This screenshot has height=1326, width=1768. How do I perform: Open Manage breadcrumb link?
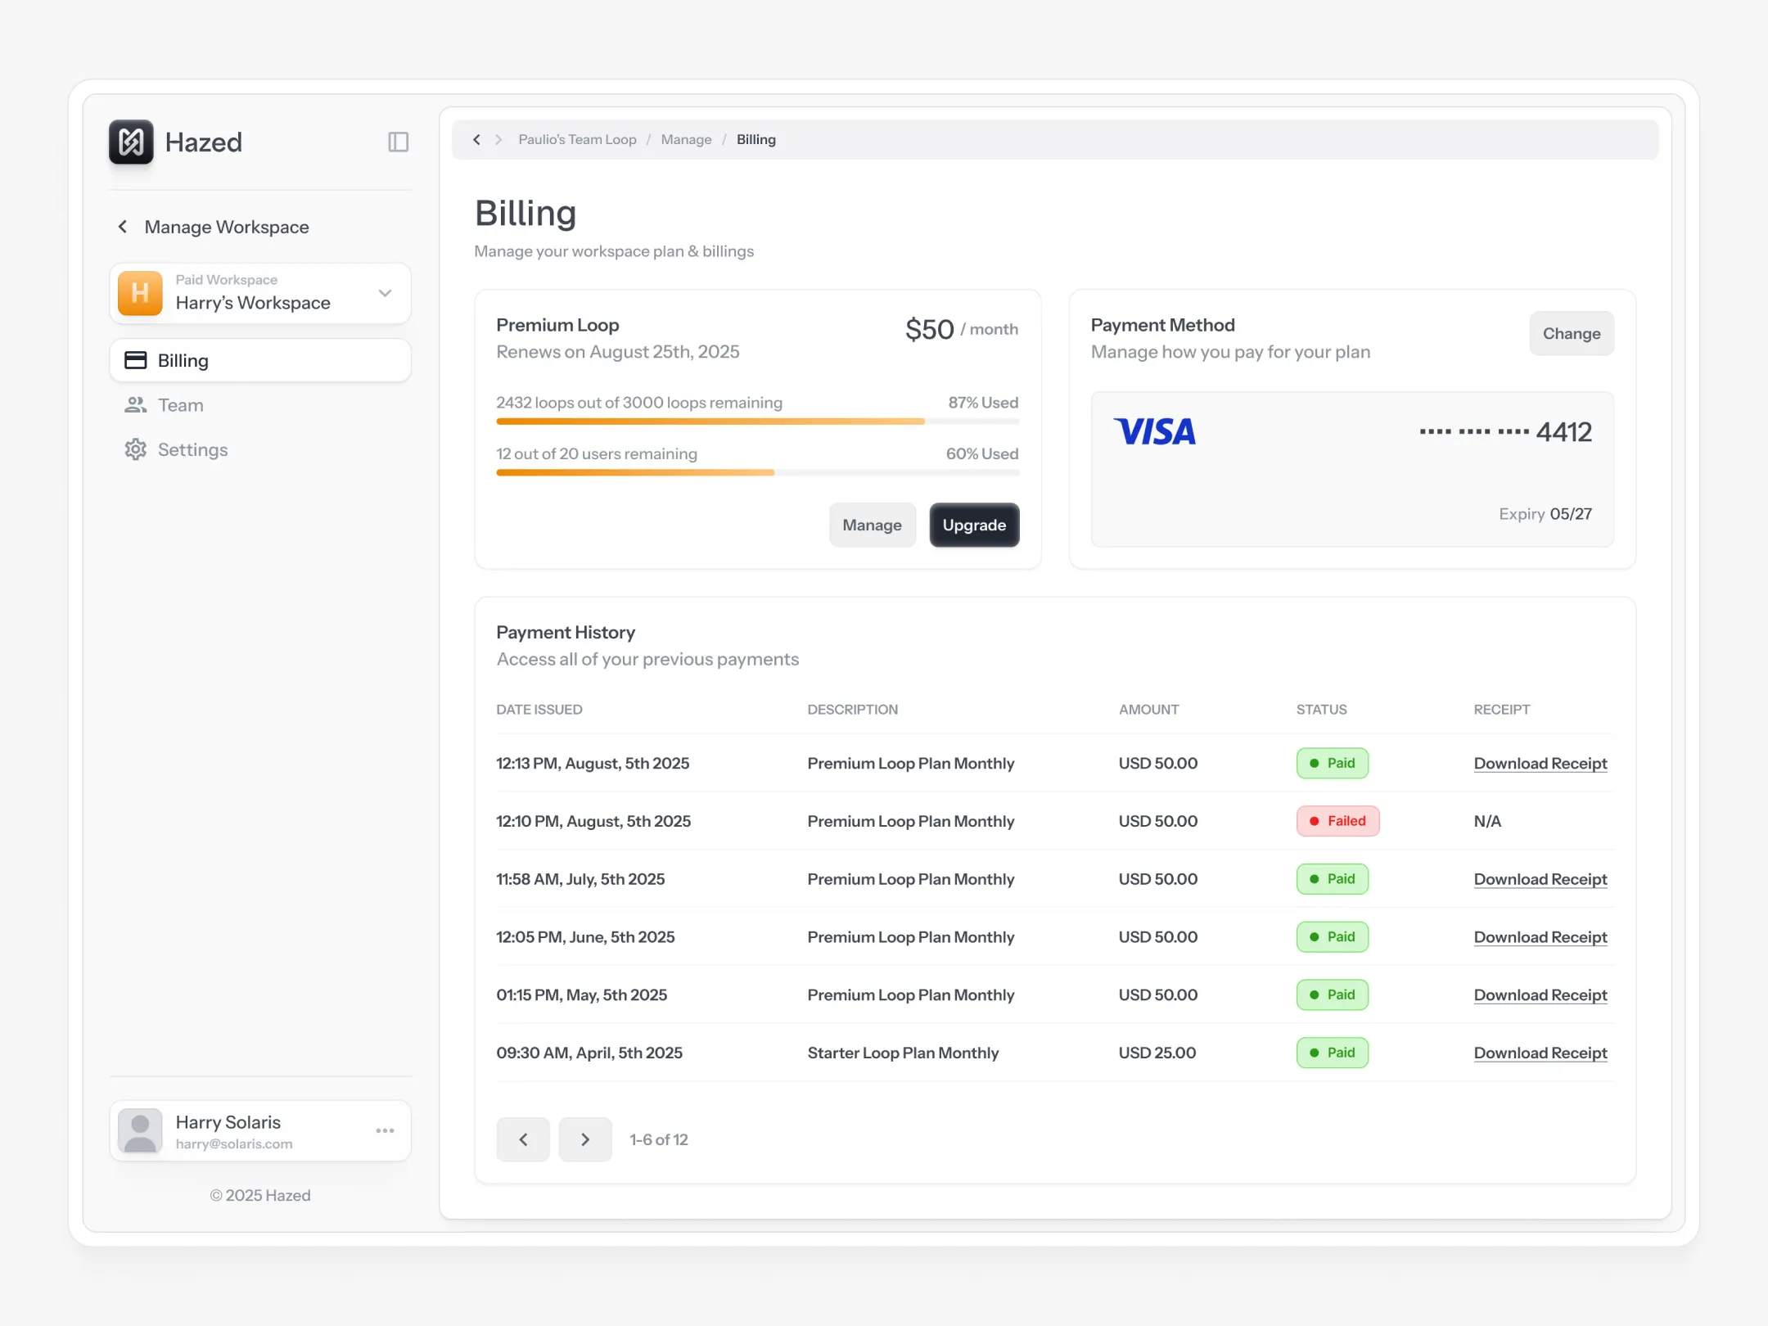point(686,140)
